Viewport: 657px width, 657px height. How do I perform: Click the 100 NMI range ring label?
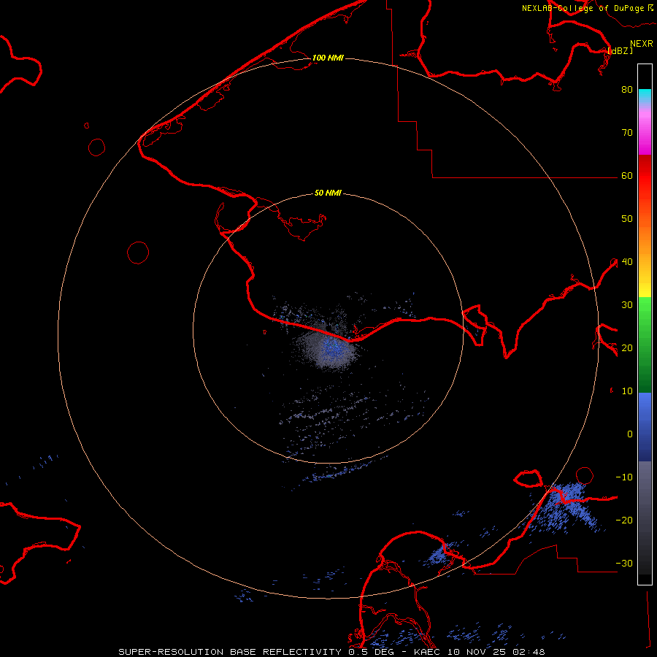[x=328, y=58]
